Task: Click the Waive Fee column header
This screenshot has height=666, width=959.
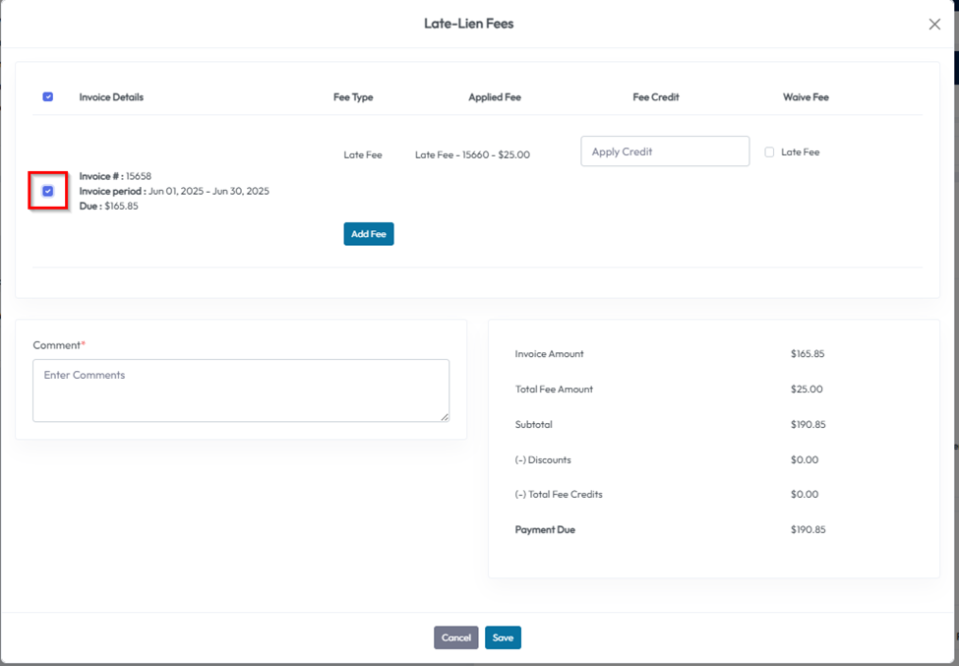Action: (806, 97)
